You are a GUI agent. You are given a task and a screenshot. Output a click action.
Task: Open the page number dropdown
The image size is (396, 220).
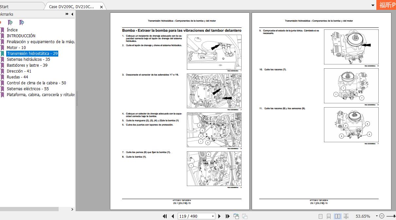pos(213,216)
